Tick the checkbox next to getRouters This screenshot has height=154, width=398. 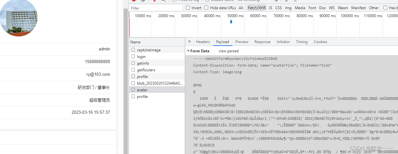pyautogui.click(x=134, y=70)
